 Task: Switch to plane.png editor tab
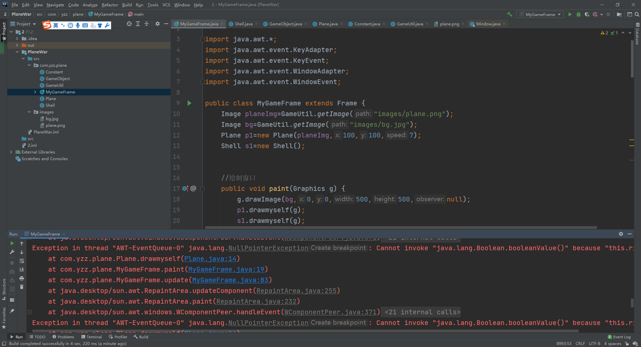449,24
